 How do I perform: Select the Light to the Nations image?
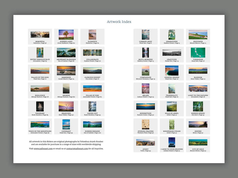[198, 88]
